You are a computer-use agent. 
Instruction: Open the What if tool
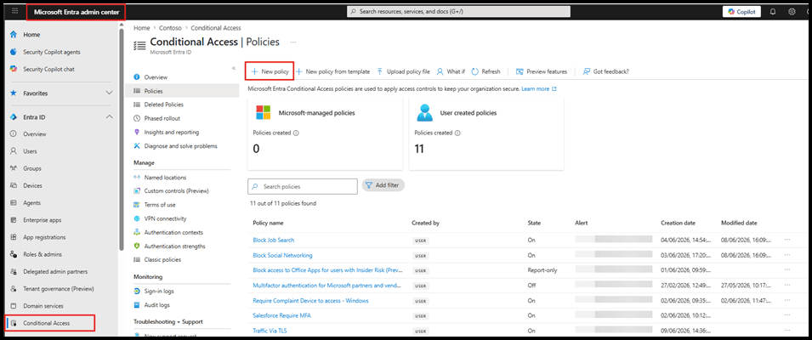pyautogui.click(x=451, y=72)
